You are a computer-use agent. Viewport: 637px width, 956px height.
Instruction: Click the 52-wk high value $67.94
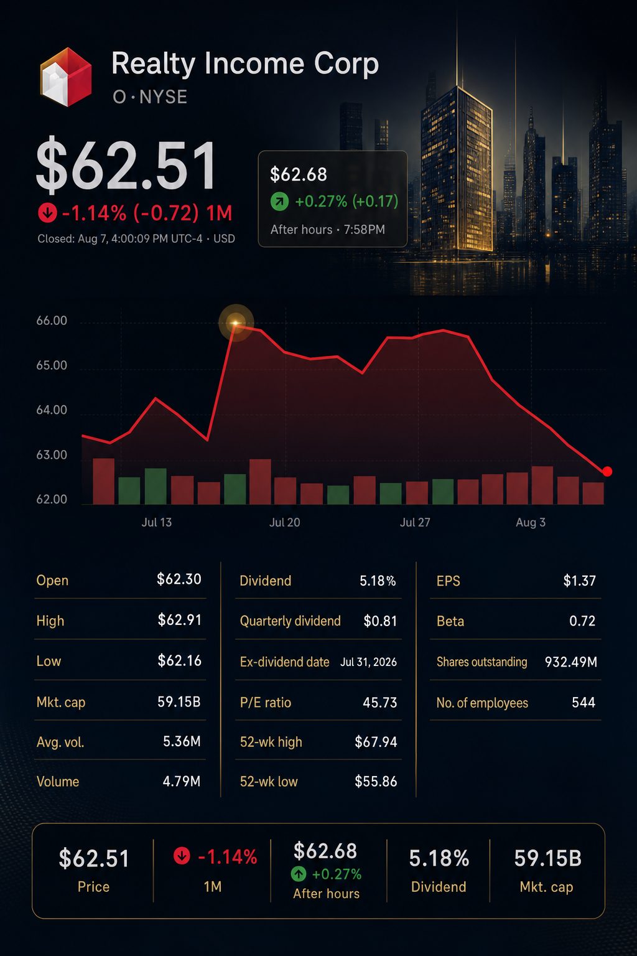pos(376,742)
